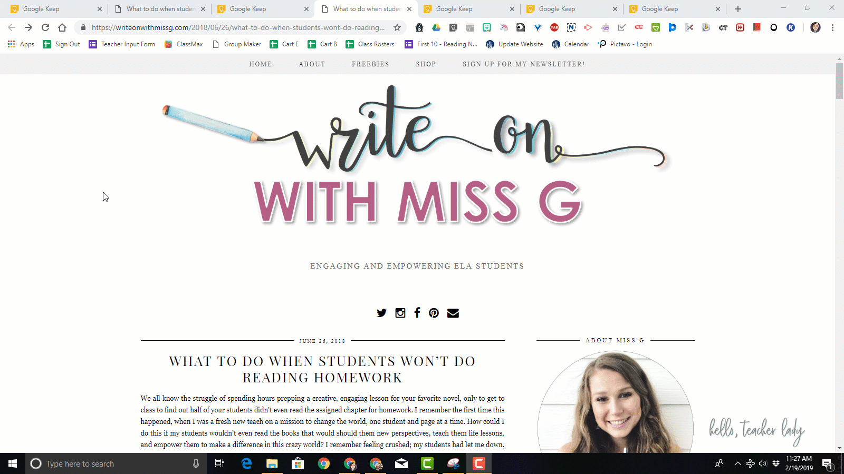
Task: Open the ABOUT menu item
Action: click(x=312, y=64)
